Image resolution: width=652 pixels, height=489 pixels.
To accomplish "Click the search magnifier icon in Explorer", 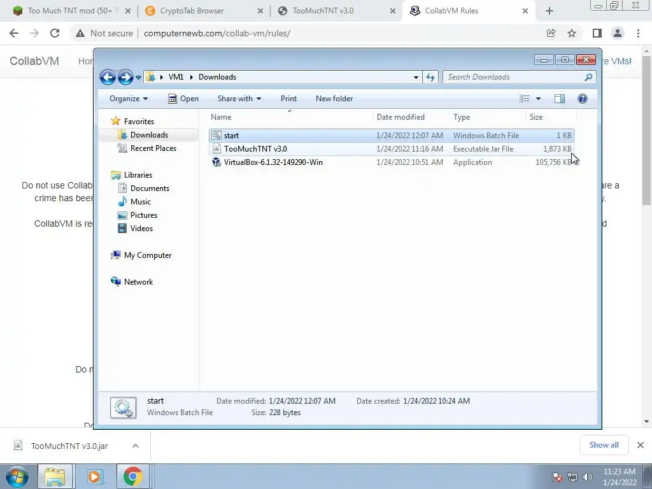I will coord(588,77).
